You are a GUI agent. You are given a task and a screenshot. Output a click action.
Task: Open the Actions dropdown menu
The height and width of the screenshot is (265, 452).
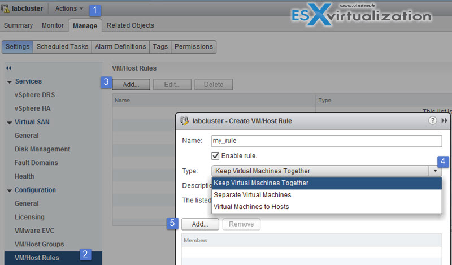69,8
